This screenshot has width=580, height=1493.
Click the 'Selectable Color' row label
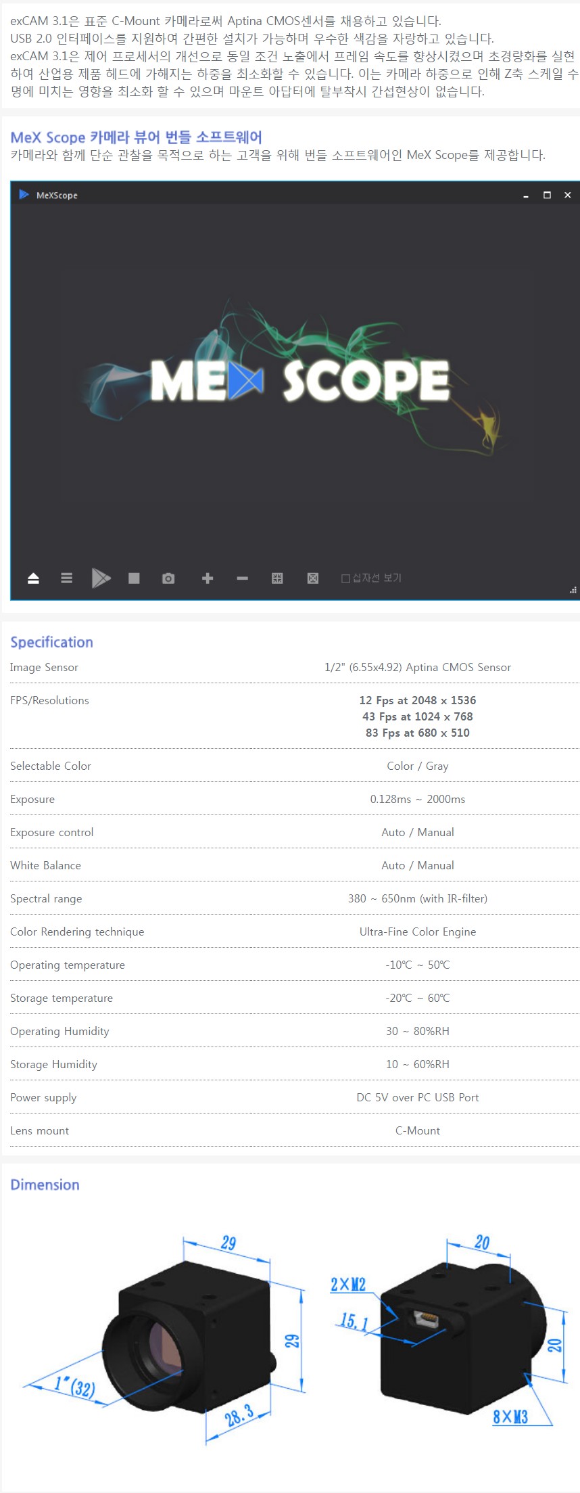(x=51, y=766)
